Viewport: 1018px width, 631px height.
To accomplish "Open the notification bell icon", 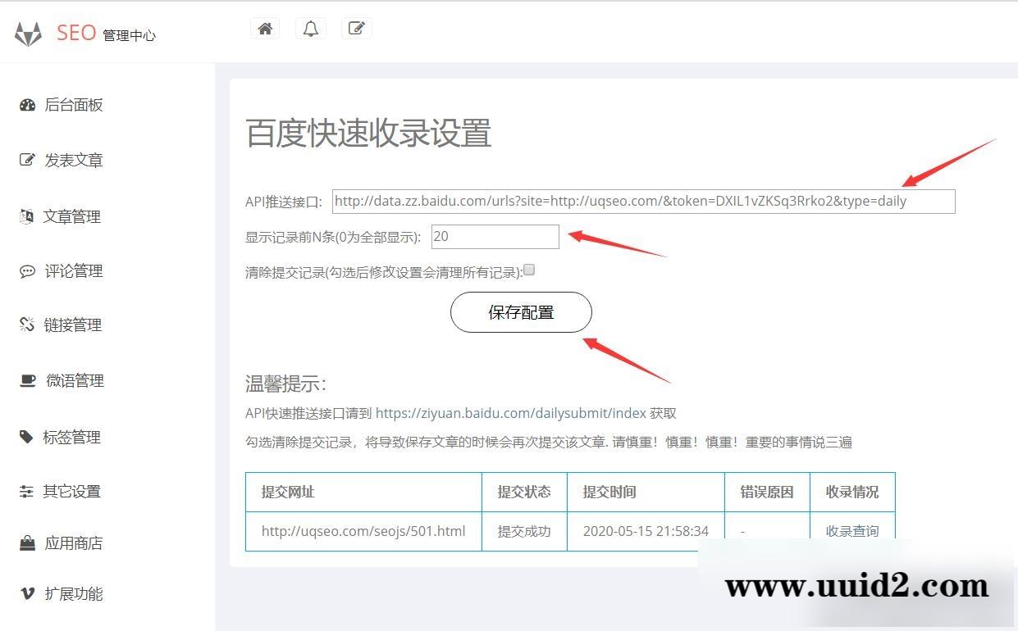I will [x=310, y=27].
